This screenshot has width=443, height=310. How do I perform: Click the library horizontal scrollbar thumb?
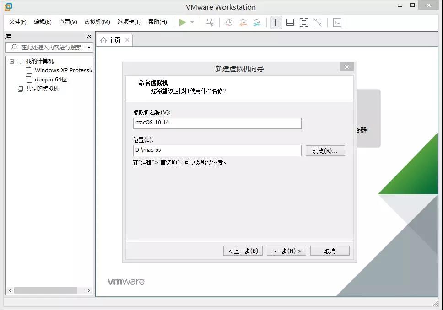coord(45,290)
